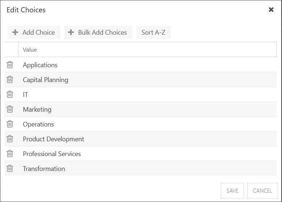This screenshot has height=202, width=282.
Task: Save the edited choices
Action: (x=232, y=191)
